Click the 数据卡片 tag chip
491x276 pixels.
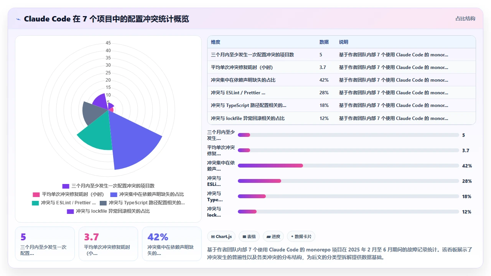[301, 237]
